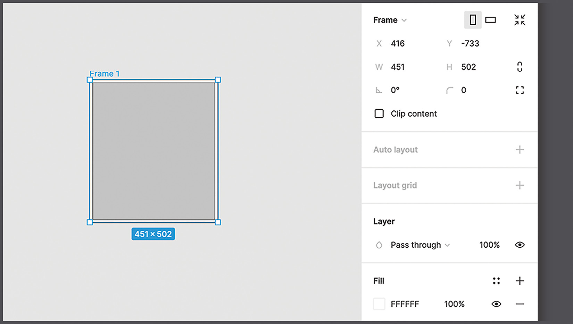573x324 pixels.
Task: Click the blend mode droplet icon
Action: point(379,245)
